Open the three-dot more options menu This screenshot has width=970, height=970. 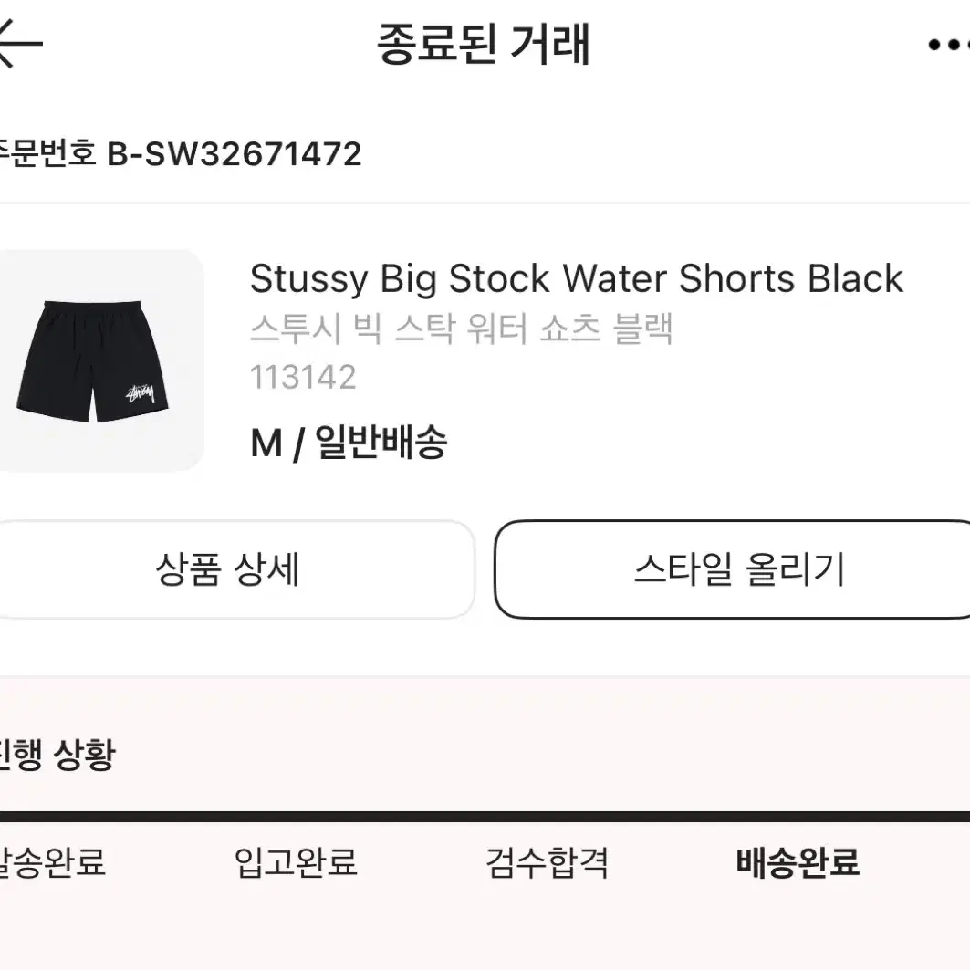coord(950,45)
